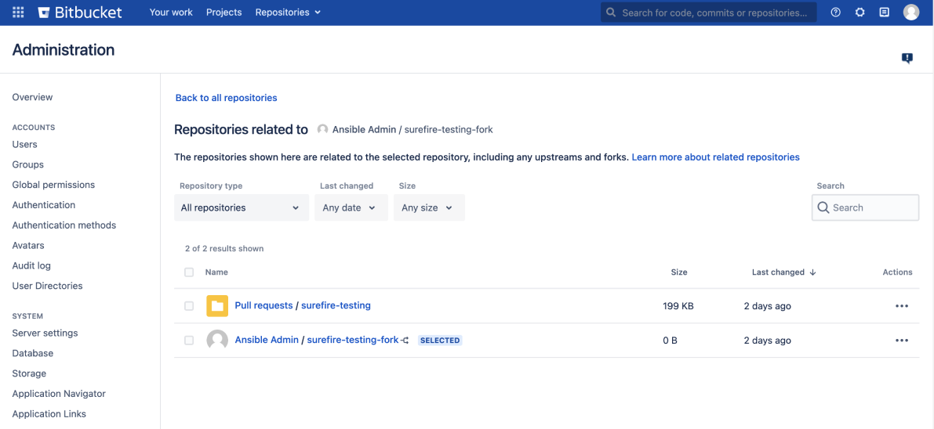Image resolution: width=934 pixels, height=429 pixels.
Task: Open the help question mark icon
Action: 836,12
